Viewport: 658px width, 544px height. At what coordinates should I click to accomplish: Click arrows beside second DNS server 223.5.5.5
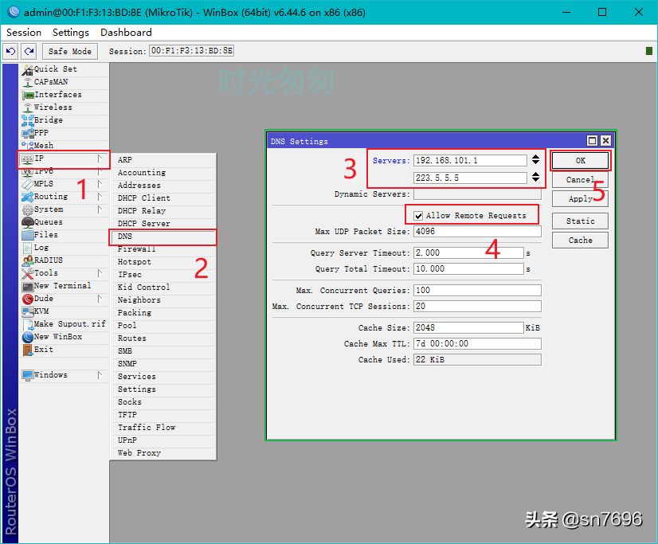pyautogui.click(x=535, y=178)
